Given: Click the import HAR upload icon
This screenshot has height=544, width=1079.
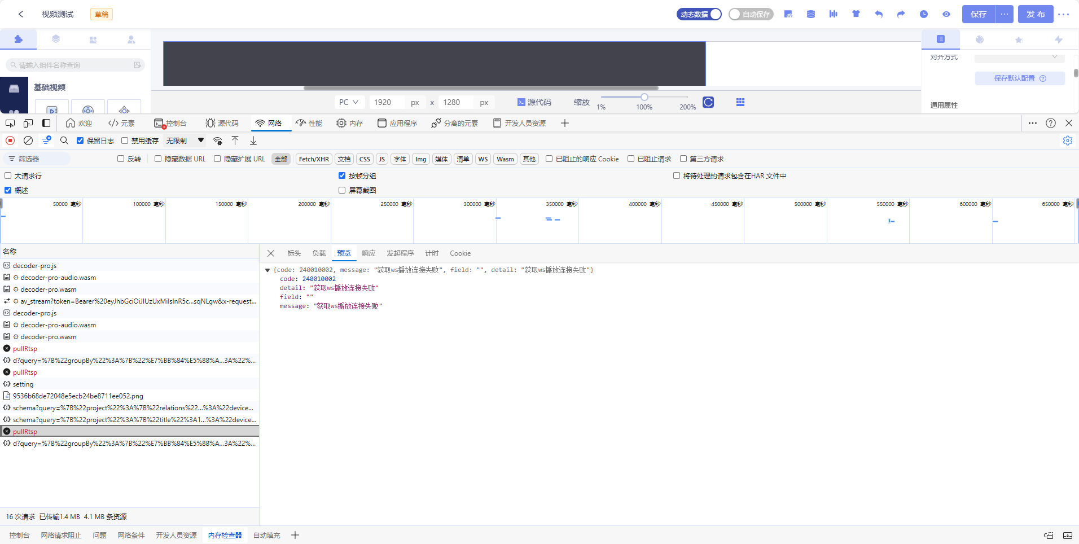Looking at the screenshot, I should coord(235,141).
